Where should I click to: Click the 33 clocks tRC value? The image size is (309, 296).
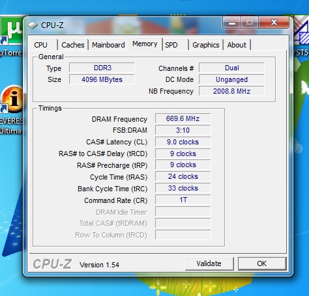(183, 188)
